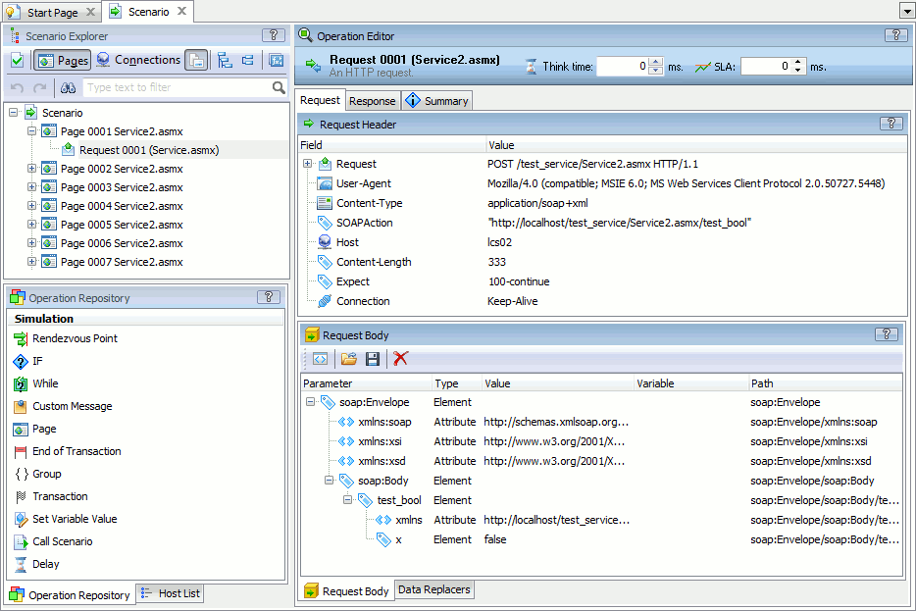Screen dimensions: 916x611
Task: Toggle the Pages view button
Action: click(63, 60)
